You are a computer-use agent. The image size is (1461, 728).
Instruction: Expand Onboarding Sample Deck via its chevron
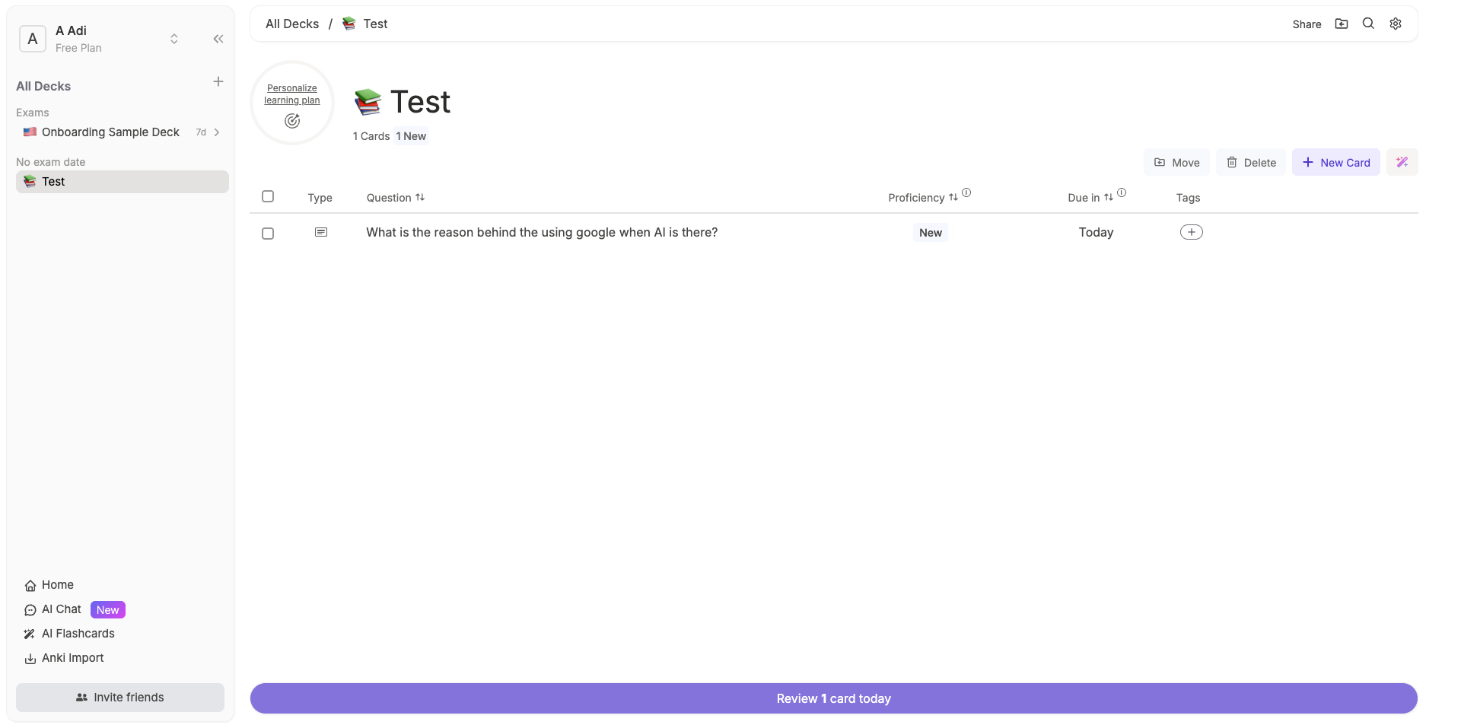(217, 132)
